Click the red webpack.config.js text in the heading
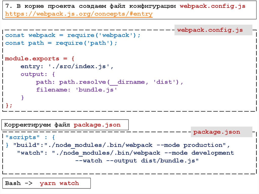 [x=212, y=6]
